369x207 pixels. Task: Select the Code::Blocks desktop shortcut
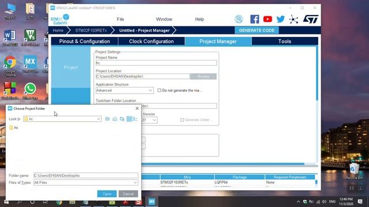click(10, 91)
